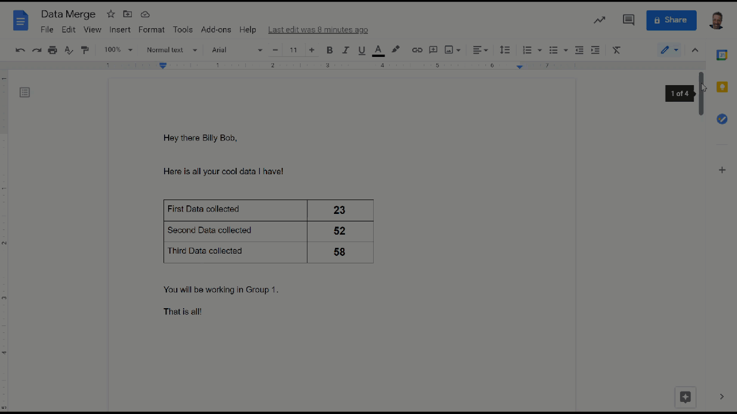Click the table cell containing 52

click(x=340, y=231)
